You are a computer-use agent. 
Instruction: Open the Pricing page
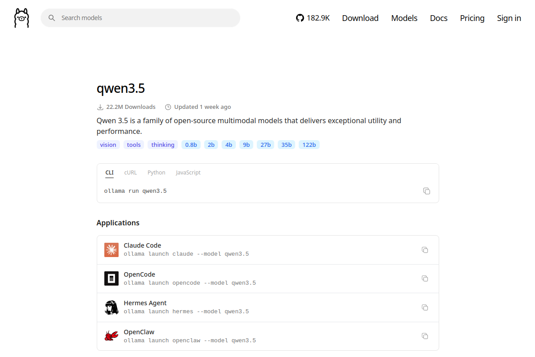[x=472, y=18]
